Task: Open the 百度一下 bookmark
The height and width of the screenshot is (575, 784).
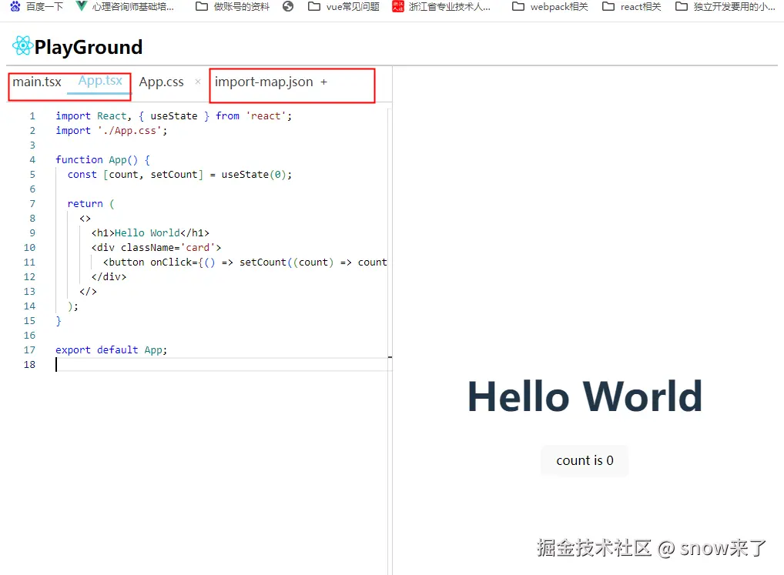Action: (x=36, y=6)
